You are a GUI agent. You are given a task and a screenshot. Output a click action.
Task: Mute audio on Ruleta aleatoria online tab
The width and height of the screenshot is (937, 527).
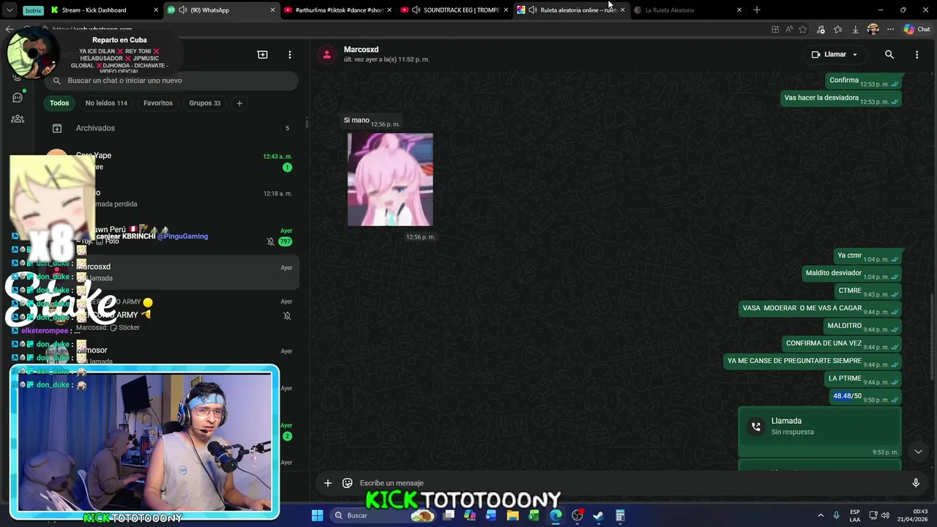[533, 10]
